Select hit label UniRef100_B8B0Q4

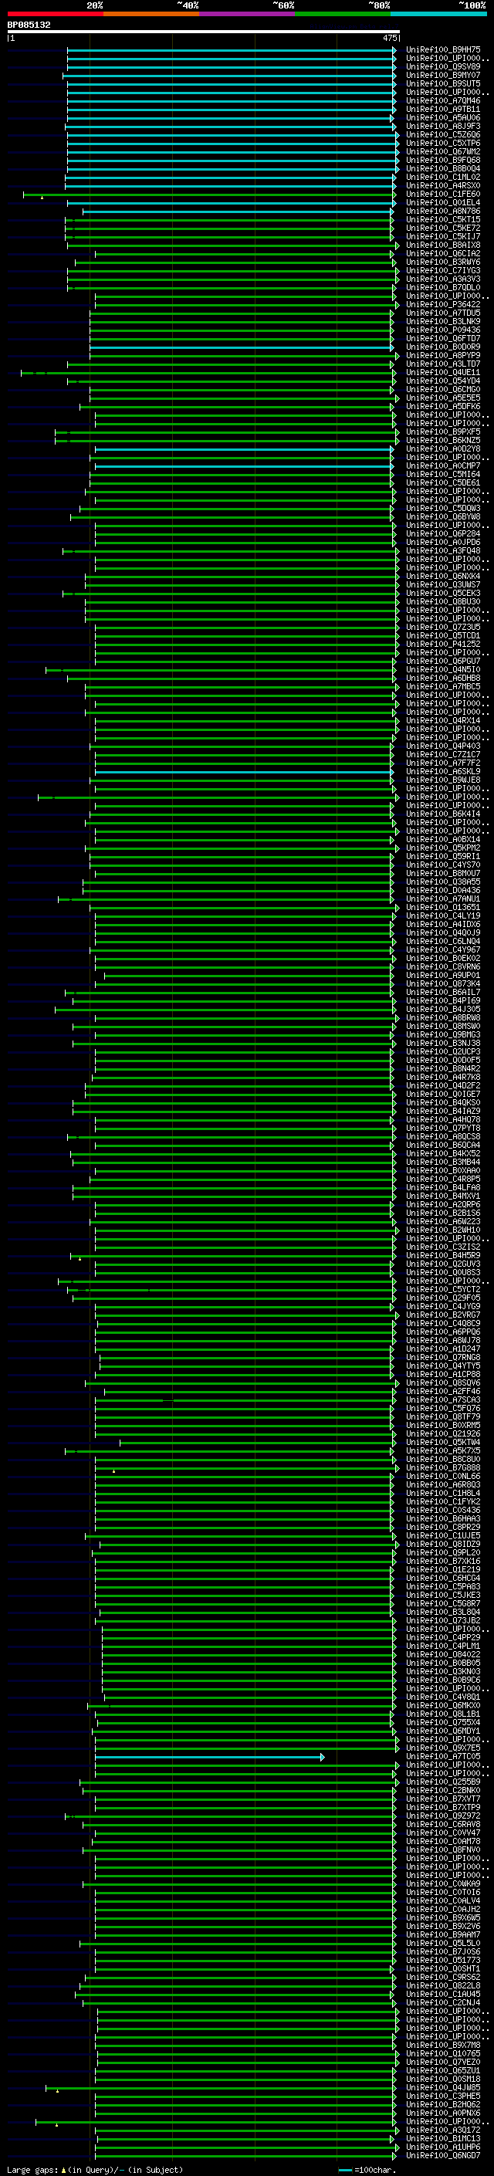click(443, 168)
